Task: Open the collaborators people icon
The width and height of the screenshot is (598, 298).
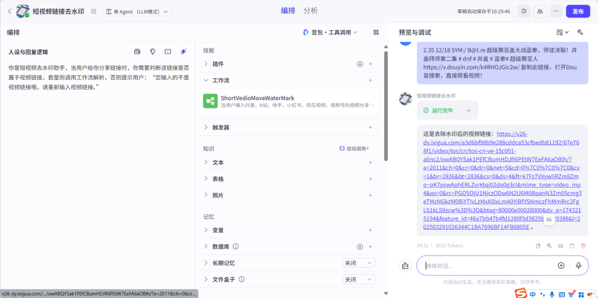Action: coord(540,12)
